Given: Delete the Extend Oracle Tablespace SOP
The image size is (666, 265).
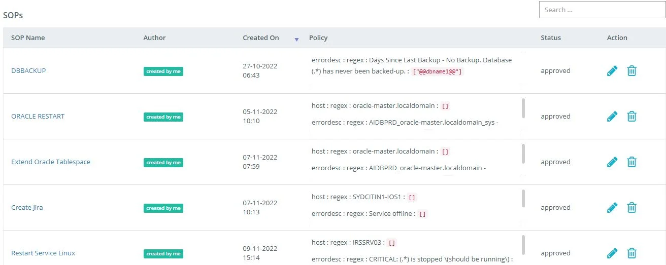Looking at the screenshot, I should (x=631, y=162).
